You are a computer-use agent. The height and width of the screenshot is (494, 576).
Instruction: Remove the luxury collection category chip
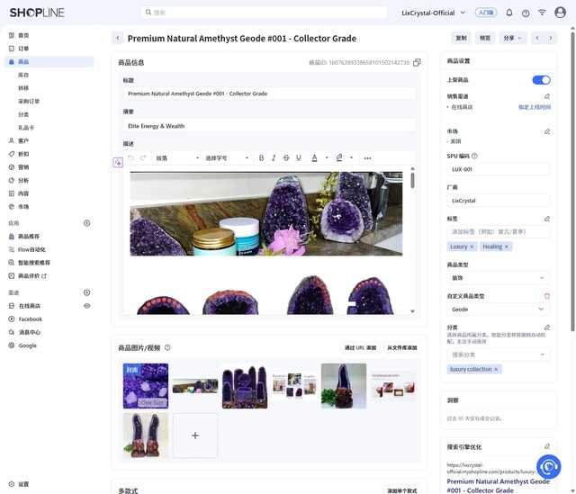[x=496, y=370]
